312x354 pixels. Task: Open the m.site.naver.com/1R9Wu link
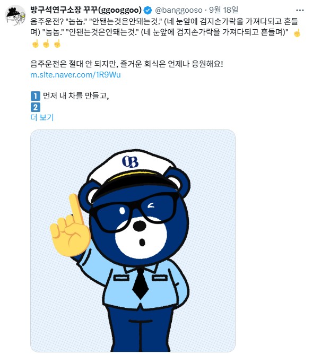[x=76, y=75]
